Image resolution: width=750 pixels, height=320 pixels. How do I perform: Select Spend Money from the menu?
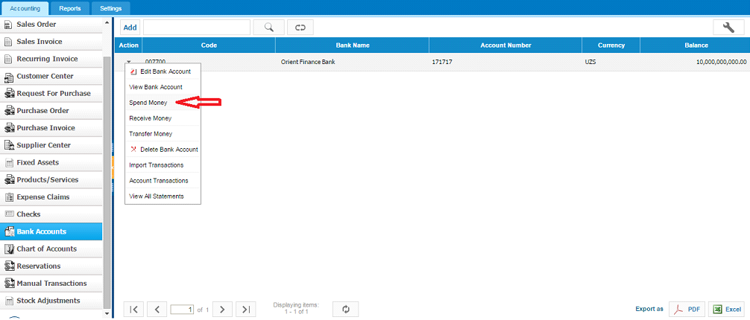pyautogui.click(x=163, y=103)
